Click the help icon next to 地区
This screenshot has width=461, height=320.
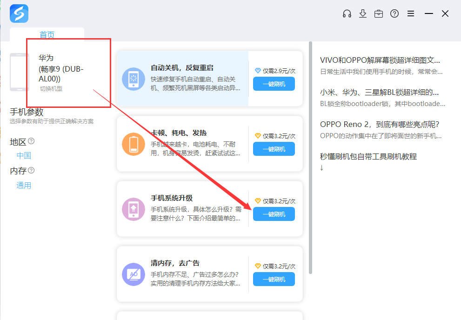coord(31,141)
